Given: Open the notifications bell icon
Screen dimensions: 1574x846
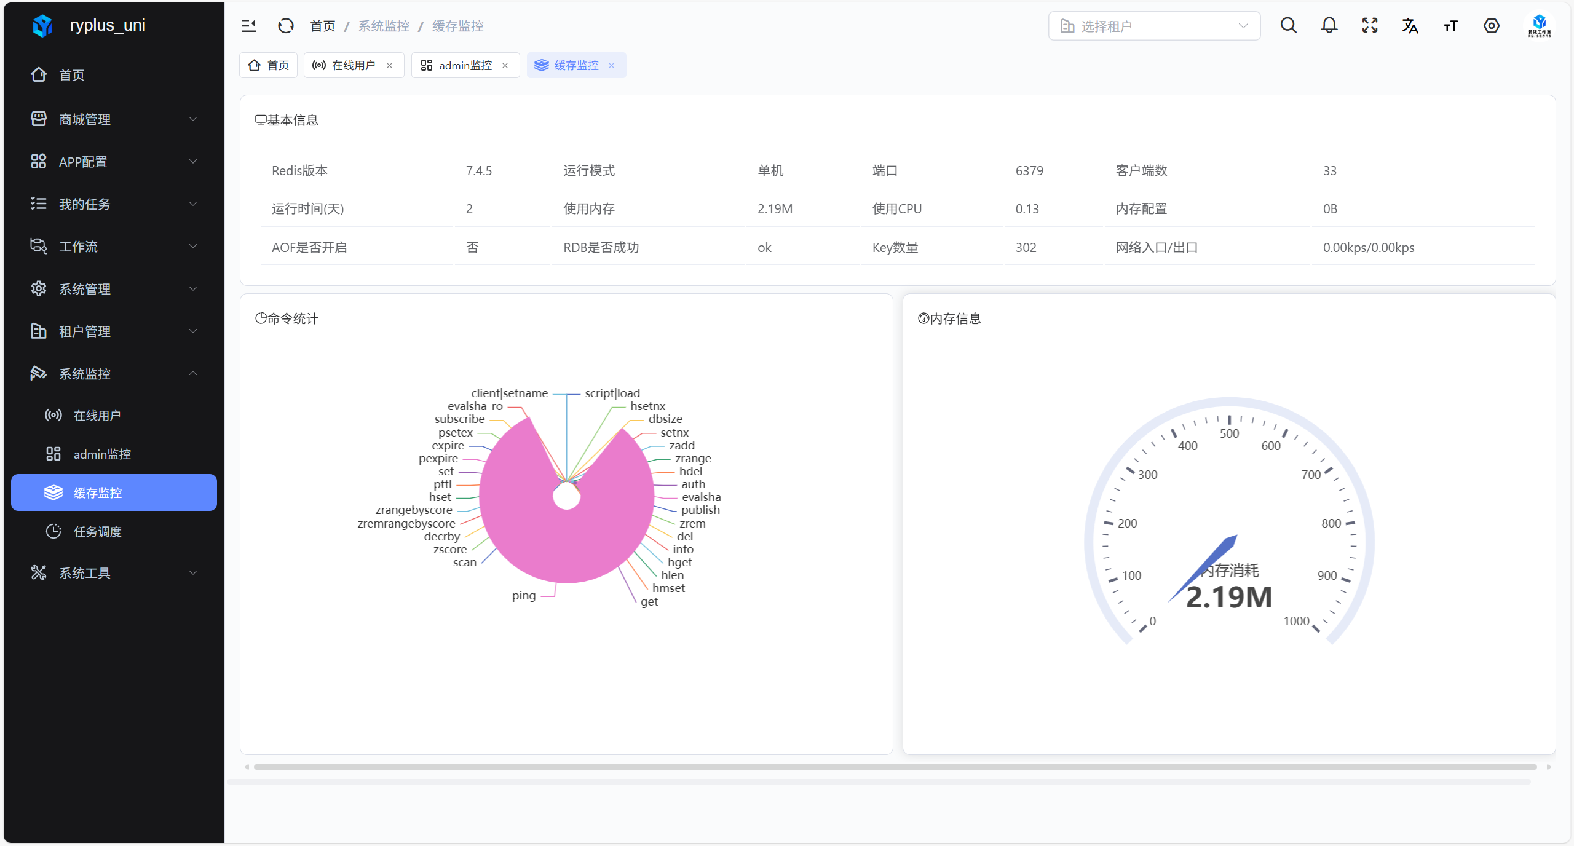Looking at the screenshot, I should [x=1329, y=26].
